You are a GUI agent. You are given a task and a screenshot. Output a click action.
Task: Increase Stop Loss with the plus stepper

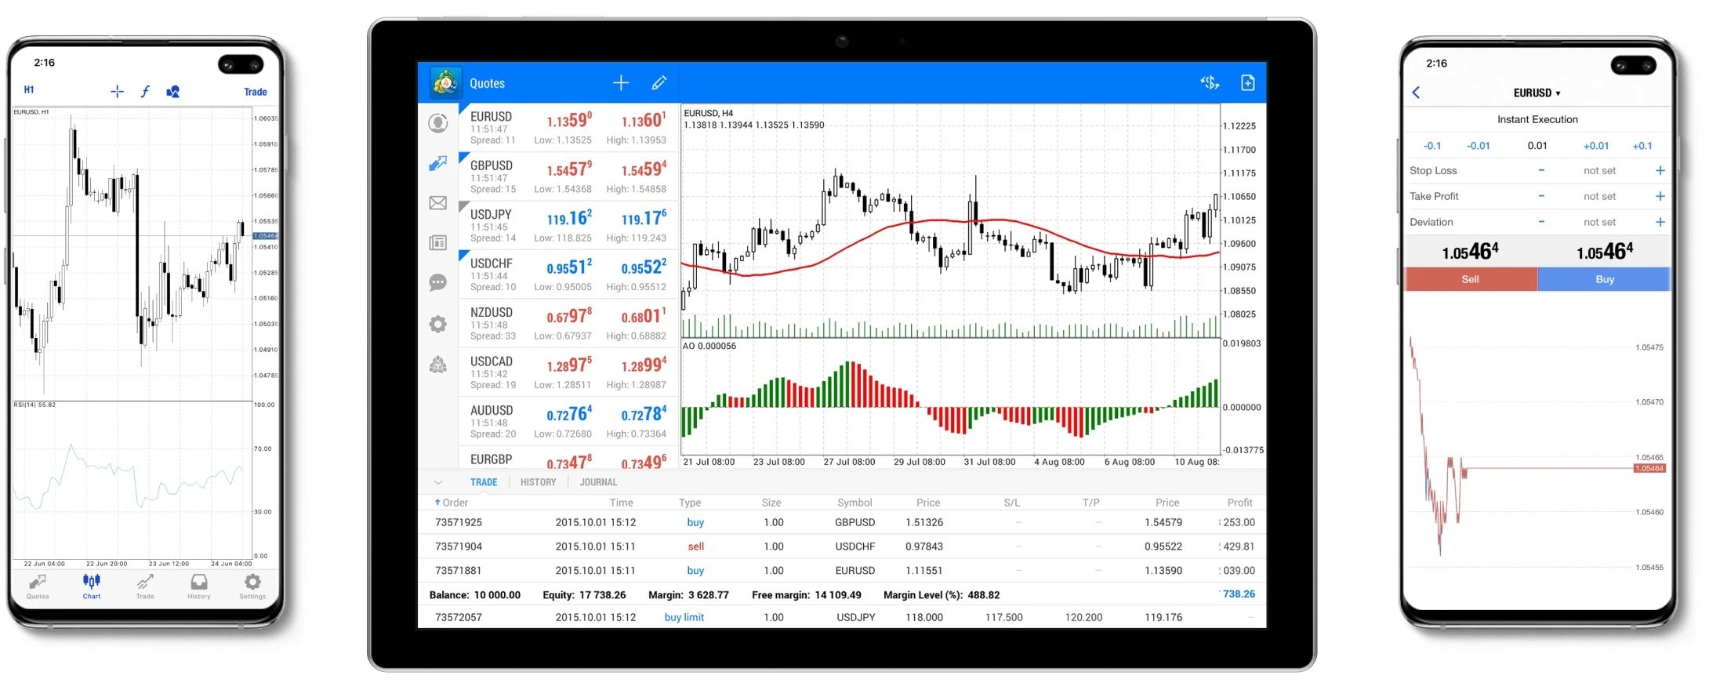click(1660, 171)
